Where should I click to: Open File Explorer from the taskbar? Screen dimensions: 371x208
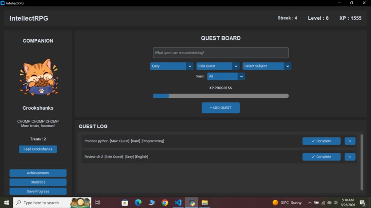(205, 202)
